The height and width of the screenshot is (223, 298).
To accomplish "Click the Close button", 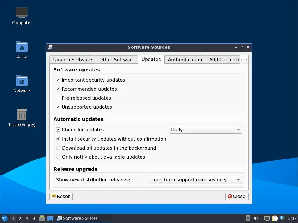I will pyautogui.click(x=237, y=197).
